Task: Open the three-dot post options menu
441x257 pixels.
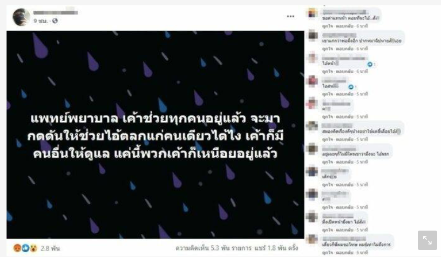Action: pos(290,16)
